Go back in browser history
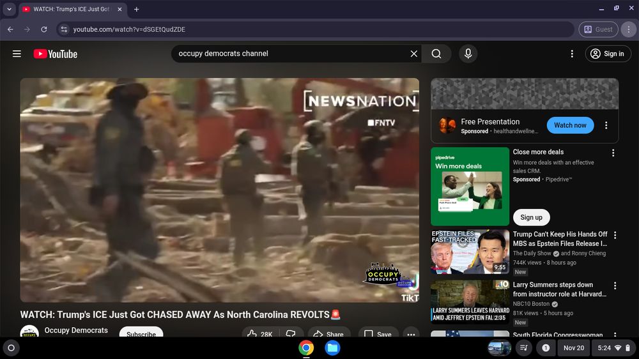Image resolution: width=639 pixels, height=359 pixels. tap(11, 29)
